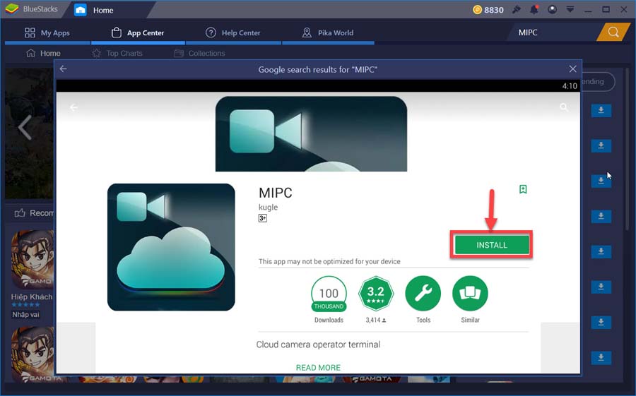Click the orange search button
The width and height of the screenshot is (636, 396).
pos(613,32)
